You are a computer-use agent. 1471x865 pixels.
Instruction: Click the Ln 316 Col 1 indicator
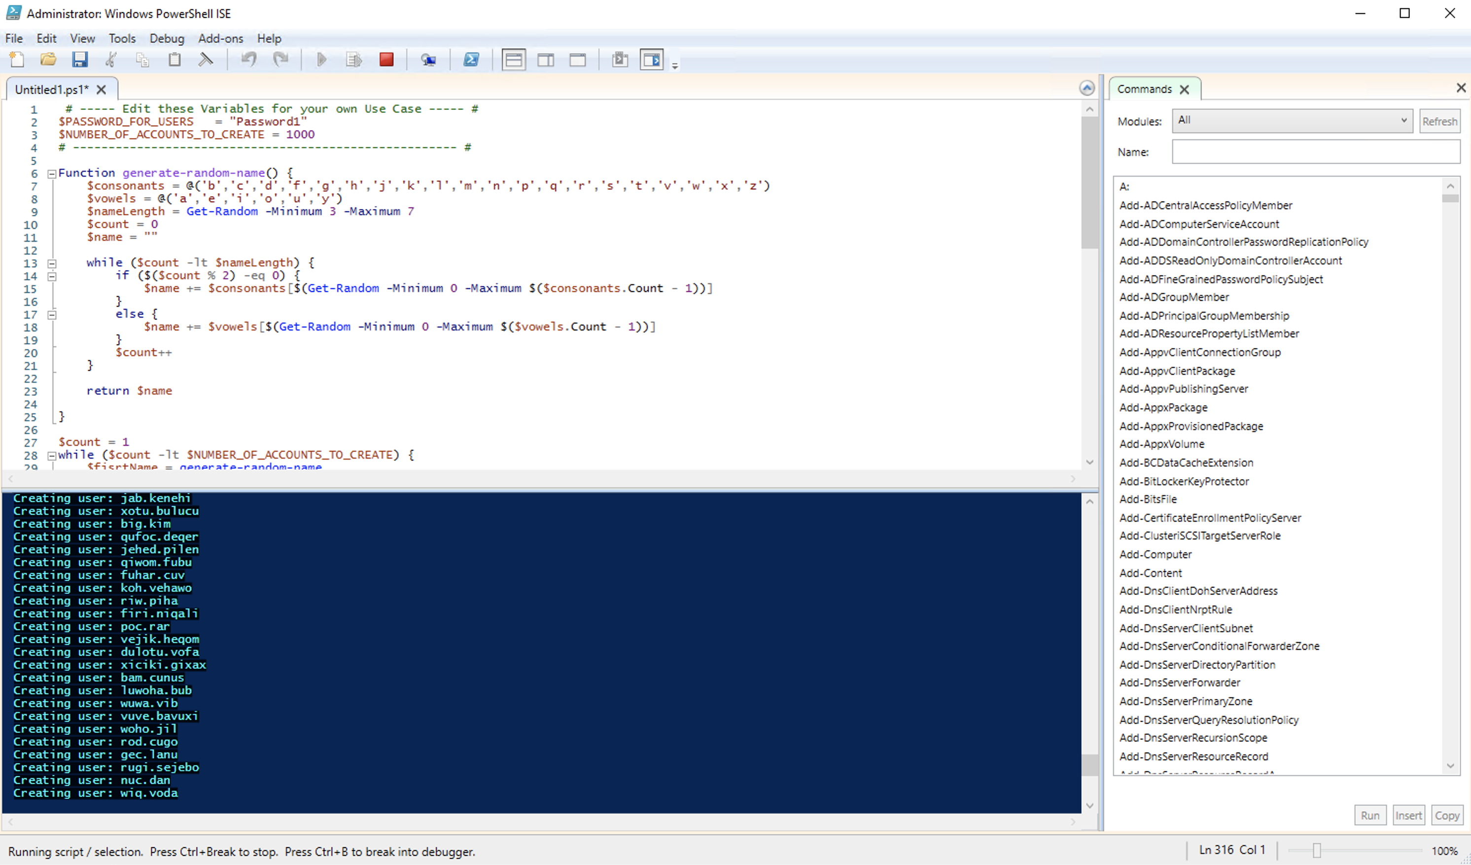click(1232, 850)
